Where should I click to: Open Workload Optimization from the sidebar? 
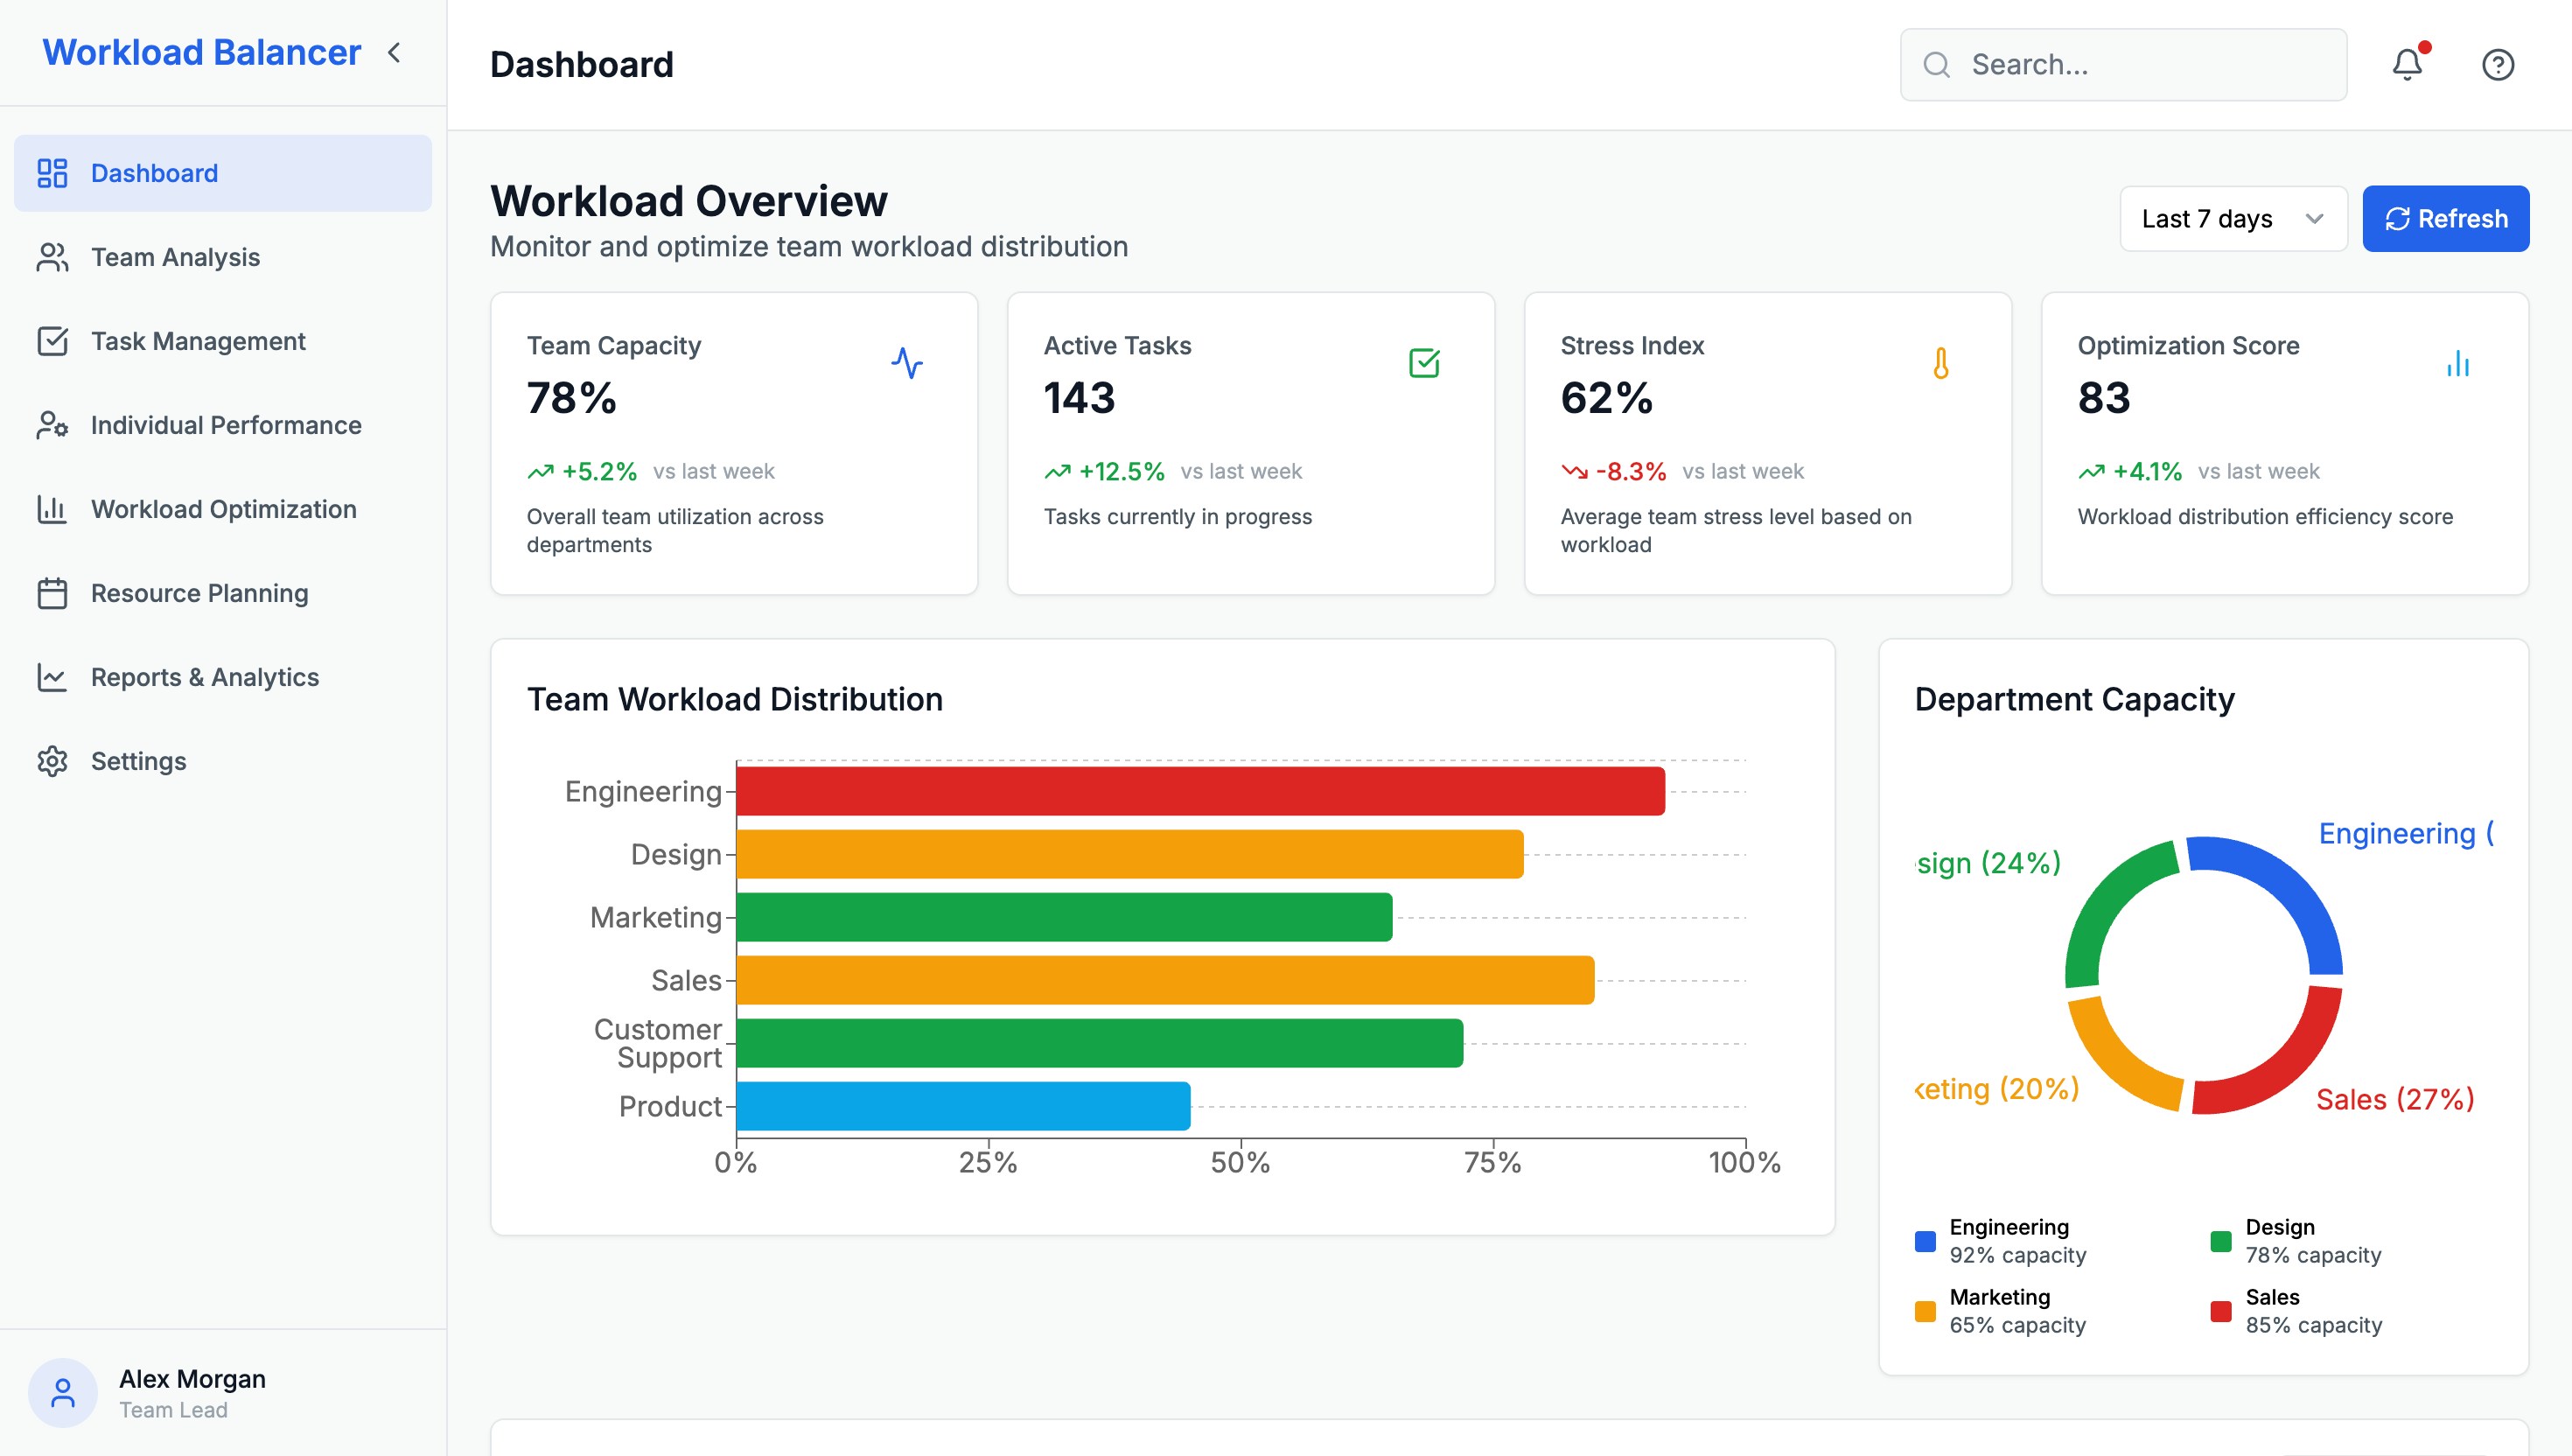coord(223,509)
